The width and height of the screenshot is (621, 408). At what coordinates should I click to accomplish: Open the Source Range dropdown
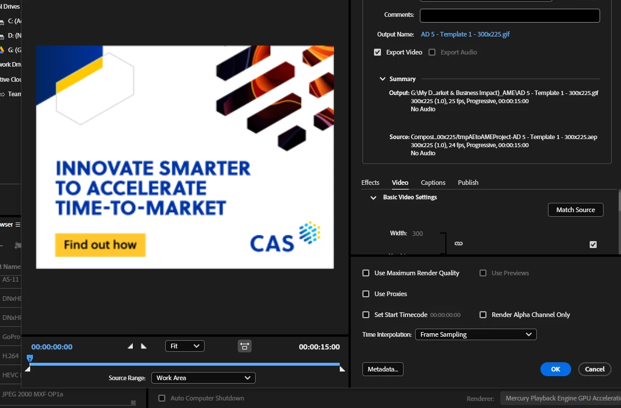(203, 378)
